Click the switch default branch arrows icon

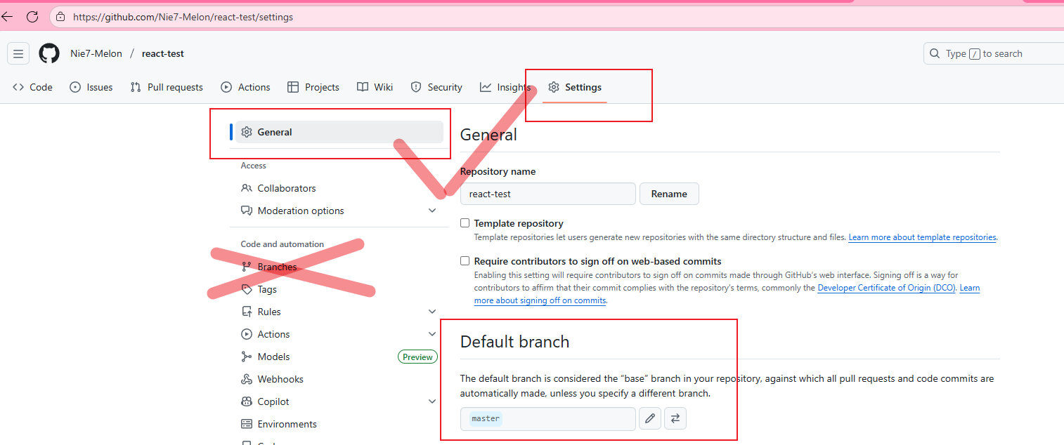(675, 418)
